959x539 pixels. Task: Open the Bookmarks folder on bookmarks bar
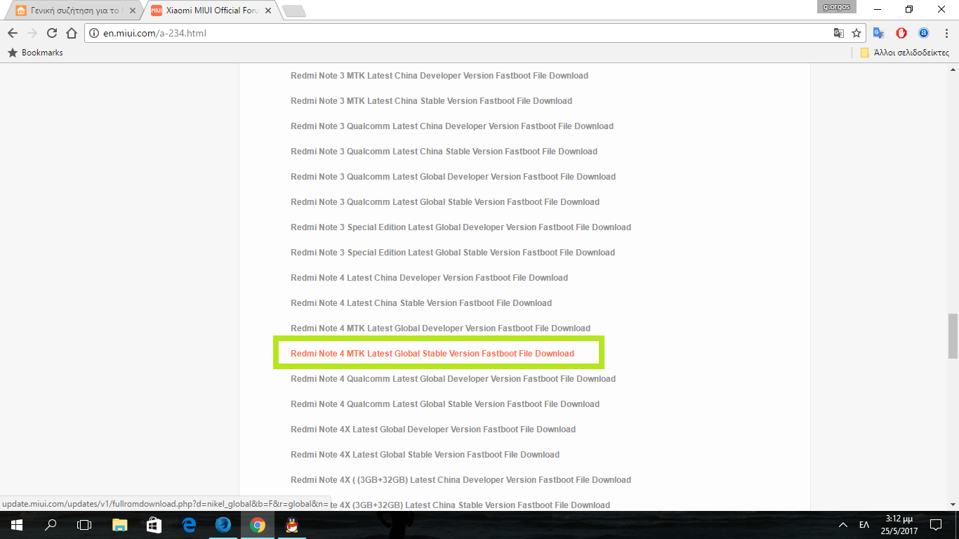35,53
